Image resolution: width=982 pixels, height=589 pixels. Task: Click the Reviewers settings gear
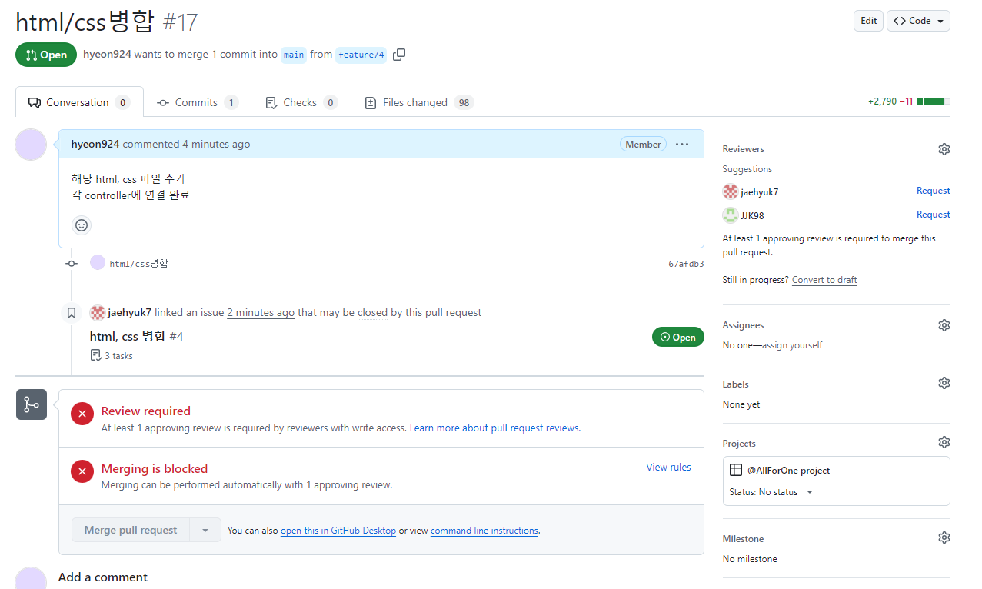[x=944, y=148]
